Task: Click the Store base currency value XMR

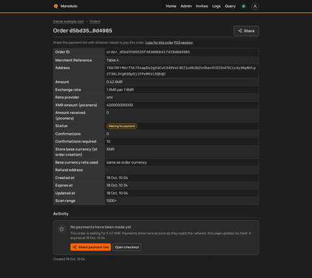Action: [110, 149]
